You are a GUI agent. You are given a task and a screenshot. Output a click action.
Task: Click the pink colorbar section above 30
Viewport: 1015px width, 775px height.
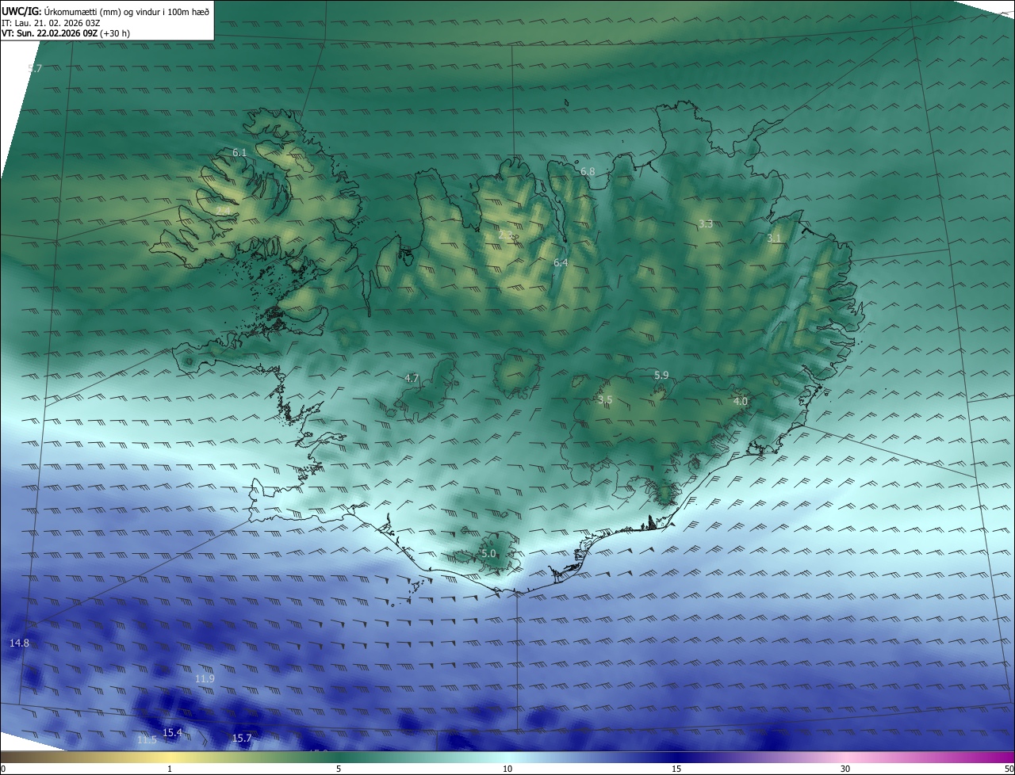click(x=845, y=757)
